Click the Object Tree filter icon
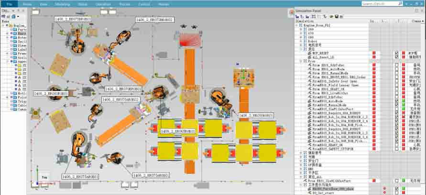The height and width of the screenshot is (195, 426). [13, 16]
